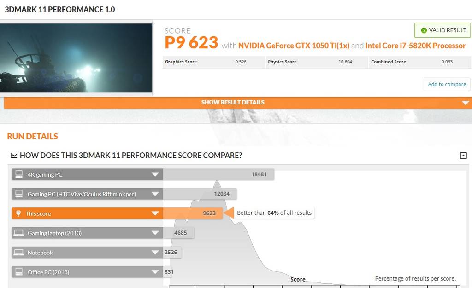Expand the Office PC (2013) dropdown arrow
Image resolution: width=472 pixels, height=288 pixels.
155,272
